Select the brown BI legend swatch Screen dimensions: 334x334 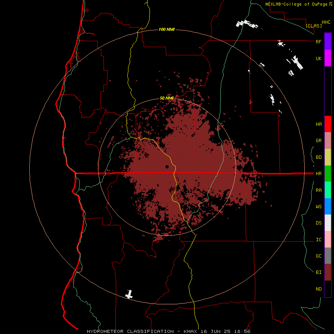point(328,272)
